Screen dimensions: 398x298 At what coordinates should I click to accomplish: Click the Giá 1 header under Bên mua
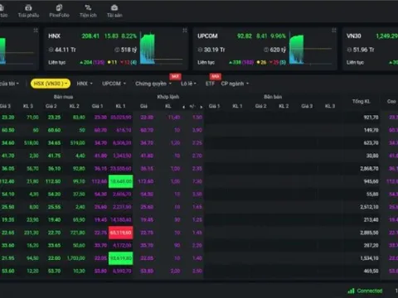(97, 106)
